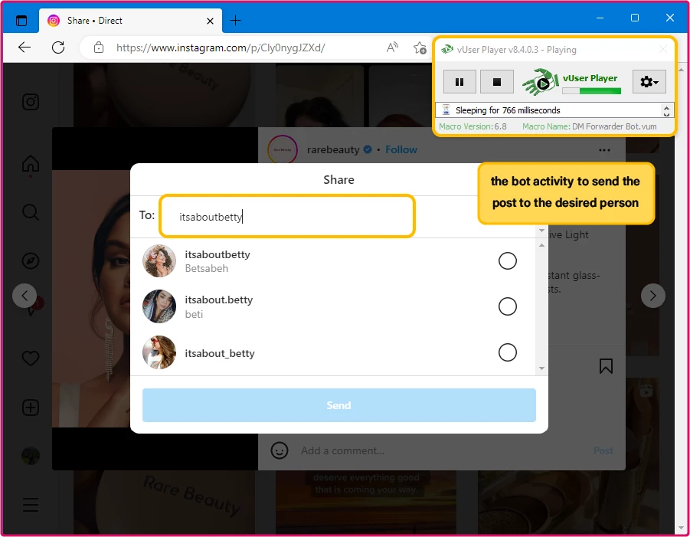Click the vUser Player green progress bar
The image size is (690, 537).
pyautogui.click(x=591, y=91)
